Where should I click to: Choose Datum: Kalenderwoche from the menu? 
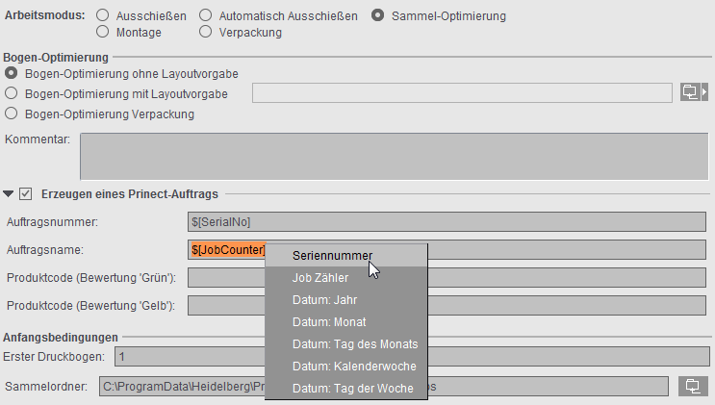pos(346,367)
